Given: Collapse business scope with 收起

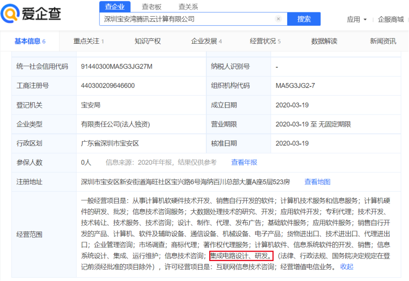Looking at the screenshot, I should pyautogui.click(x=347, y=267).
